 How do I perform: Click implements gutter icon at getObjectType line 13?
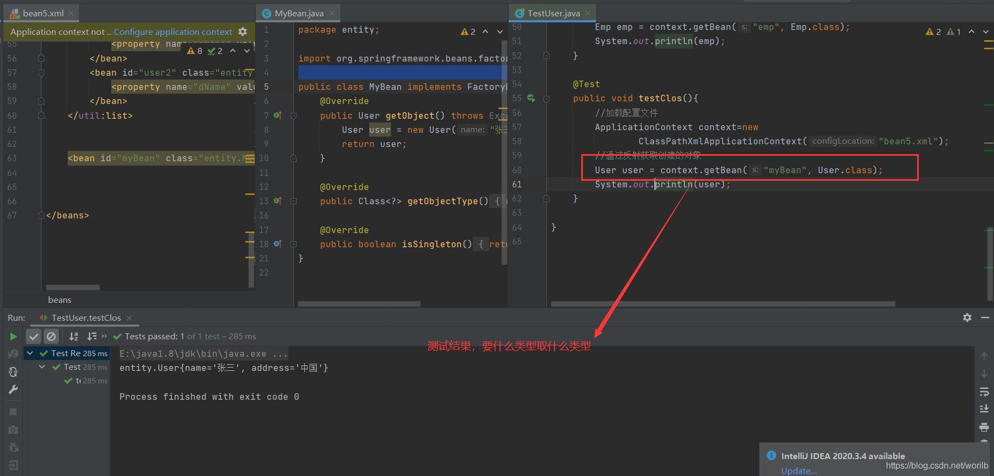click(278, 201)
